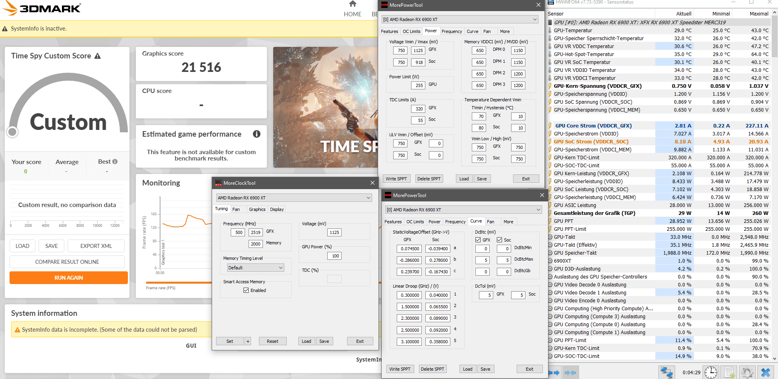Click TDC Limits GFX 320 field
This screenshot has width=778, height=379.
tap(419, 108)
